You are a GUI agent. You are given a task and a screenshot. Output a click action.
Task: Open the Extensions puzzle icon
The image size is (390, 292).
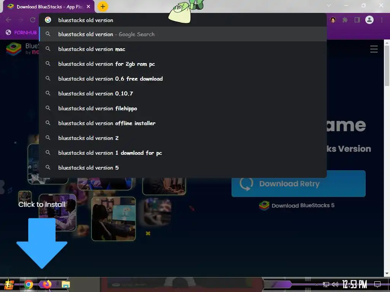(345, 20)
